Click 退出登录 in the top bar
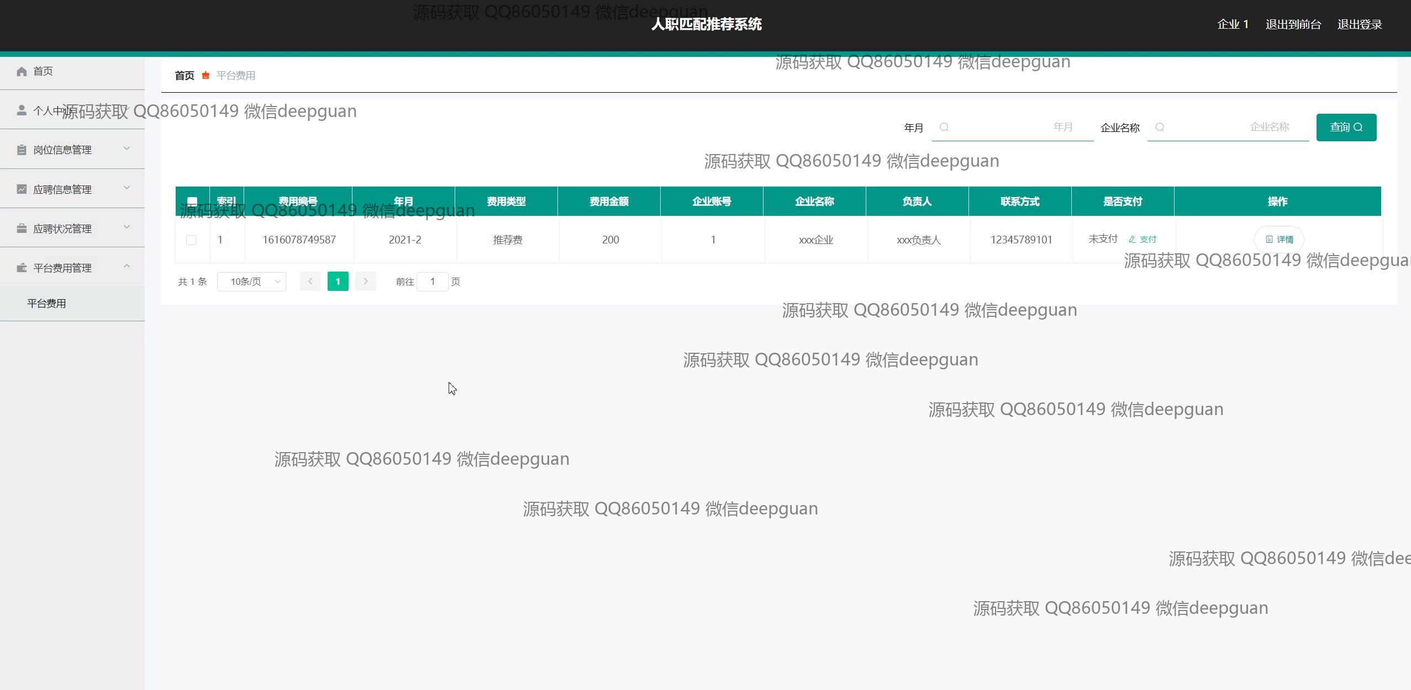Viewport: 1411px width, 690px height. coord(1359,24)
